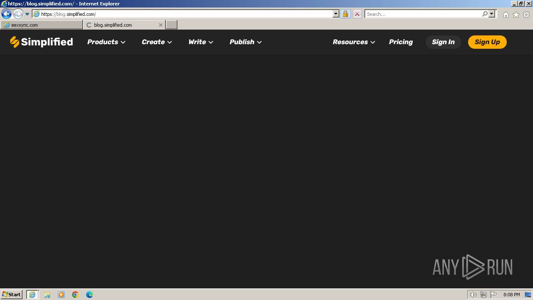The width and height of the screenshot is (533, 300).
Task: Open the recent pages history dropdown arrow
Action: (27, 14)
